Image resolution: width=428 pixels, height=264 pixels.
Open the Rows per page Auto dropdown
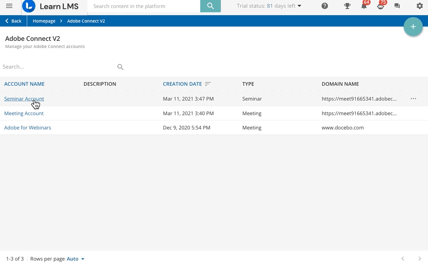76,259
